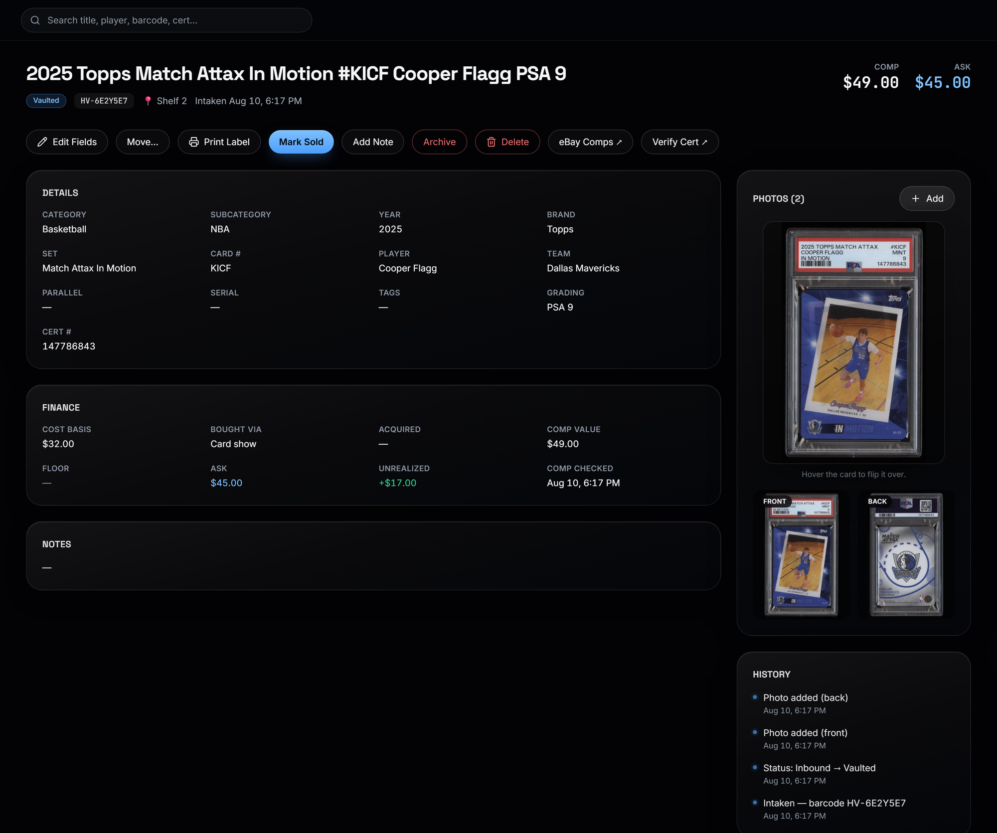997x833 pixels.
Task: Click the finance ask value $45.00
Action: (x=226, y=483)
